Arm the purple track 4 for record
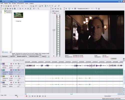This screenshot has height=100, width=125. click(x=11, y=64)
